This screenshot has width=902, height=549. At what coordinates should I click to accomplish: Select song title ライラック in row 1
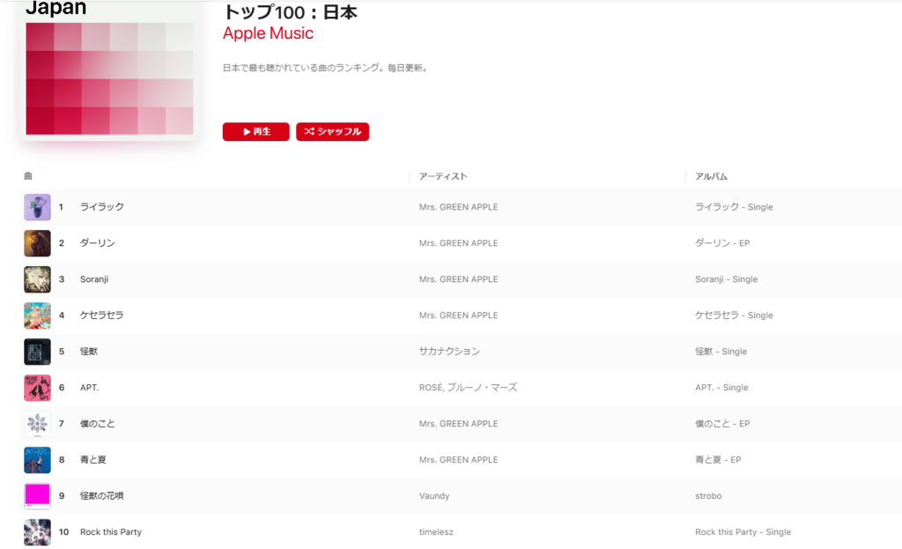pos(102,207)
